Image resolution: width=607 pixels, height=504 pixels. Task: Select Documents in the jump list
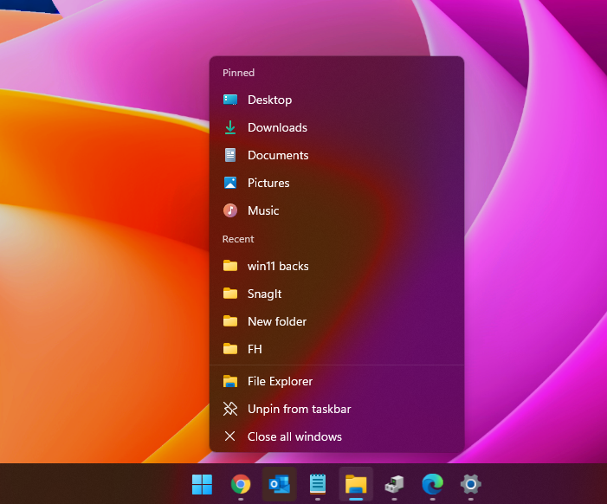pyautogui.click(x=277, y=155)
